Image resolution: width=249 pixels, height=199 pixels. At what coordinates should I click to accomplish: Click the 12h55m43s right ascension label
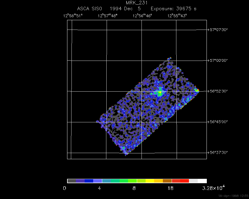(x=177, y=16)
